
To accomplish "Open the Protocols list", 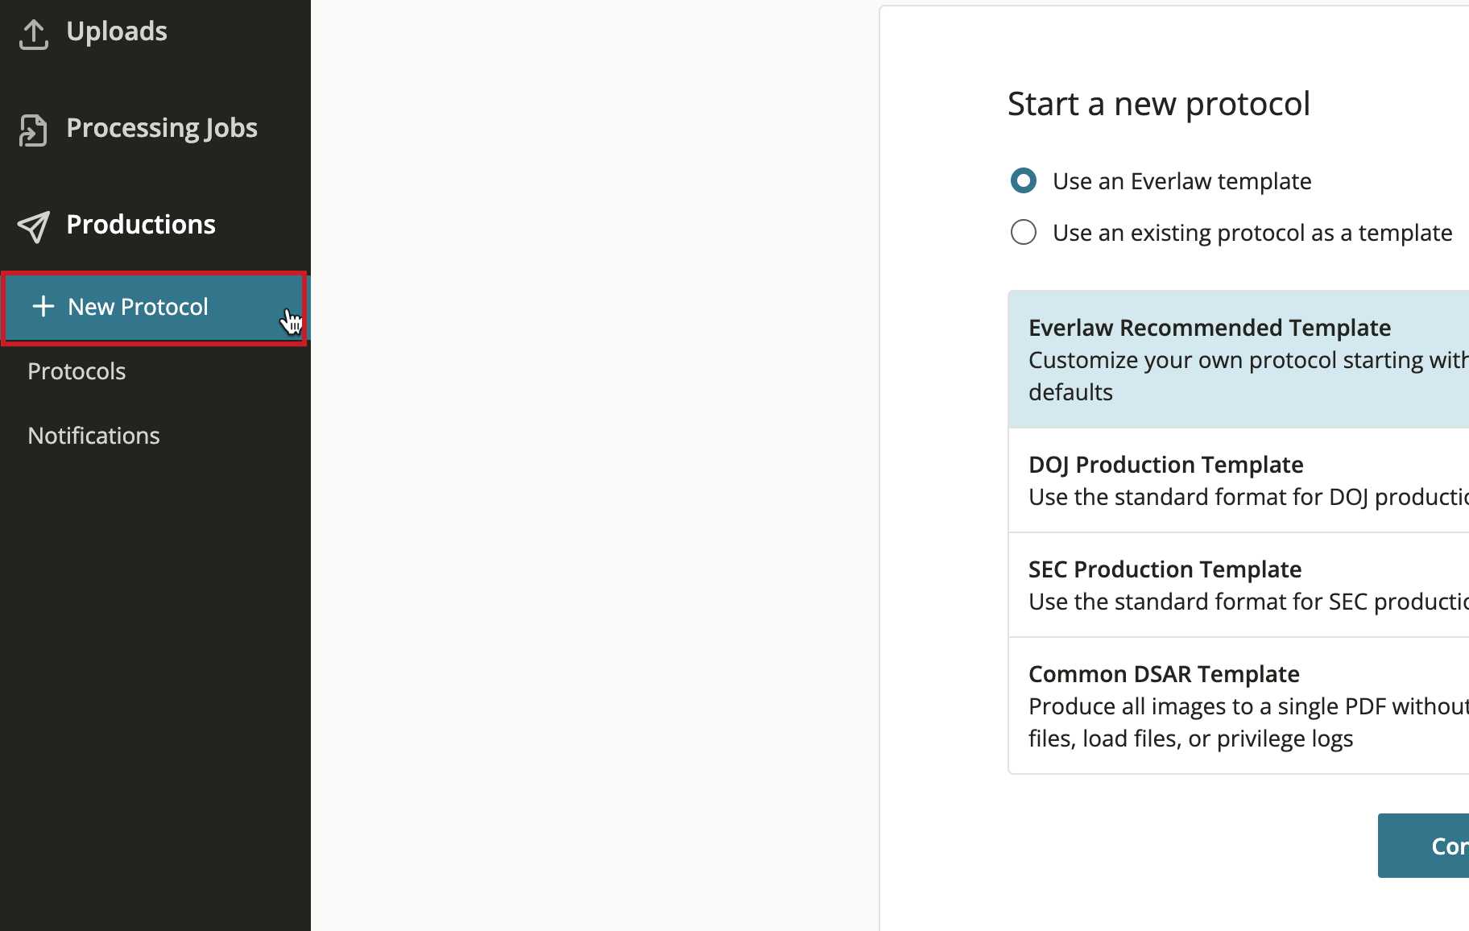I will click(77, 371).
